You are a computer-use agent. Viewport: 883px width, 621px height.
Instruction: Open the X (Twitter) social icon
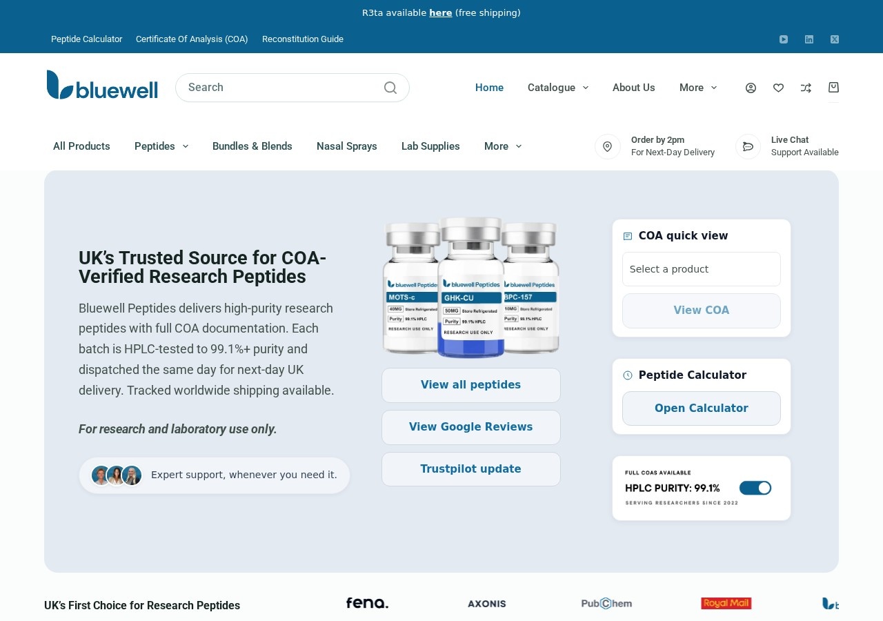[835, 39]
